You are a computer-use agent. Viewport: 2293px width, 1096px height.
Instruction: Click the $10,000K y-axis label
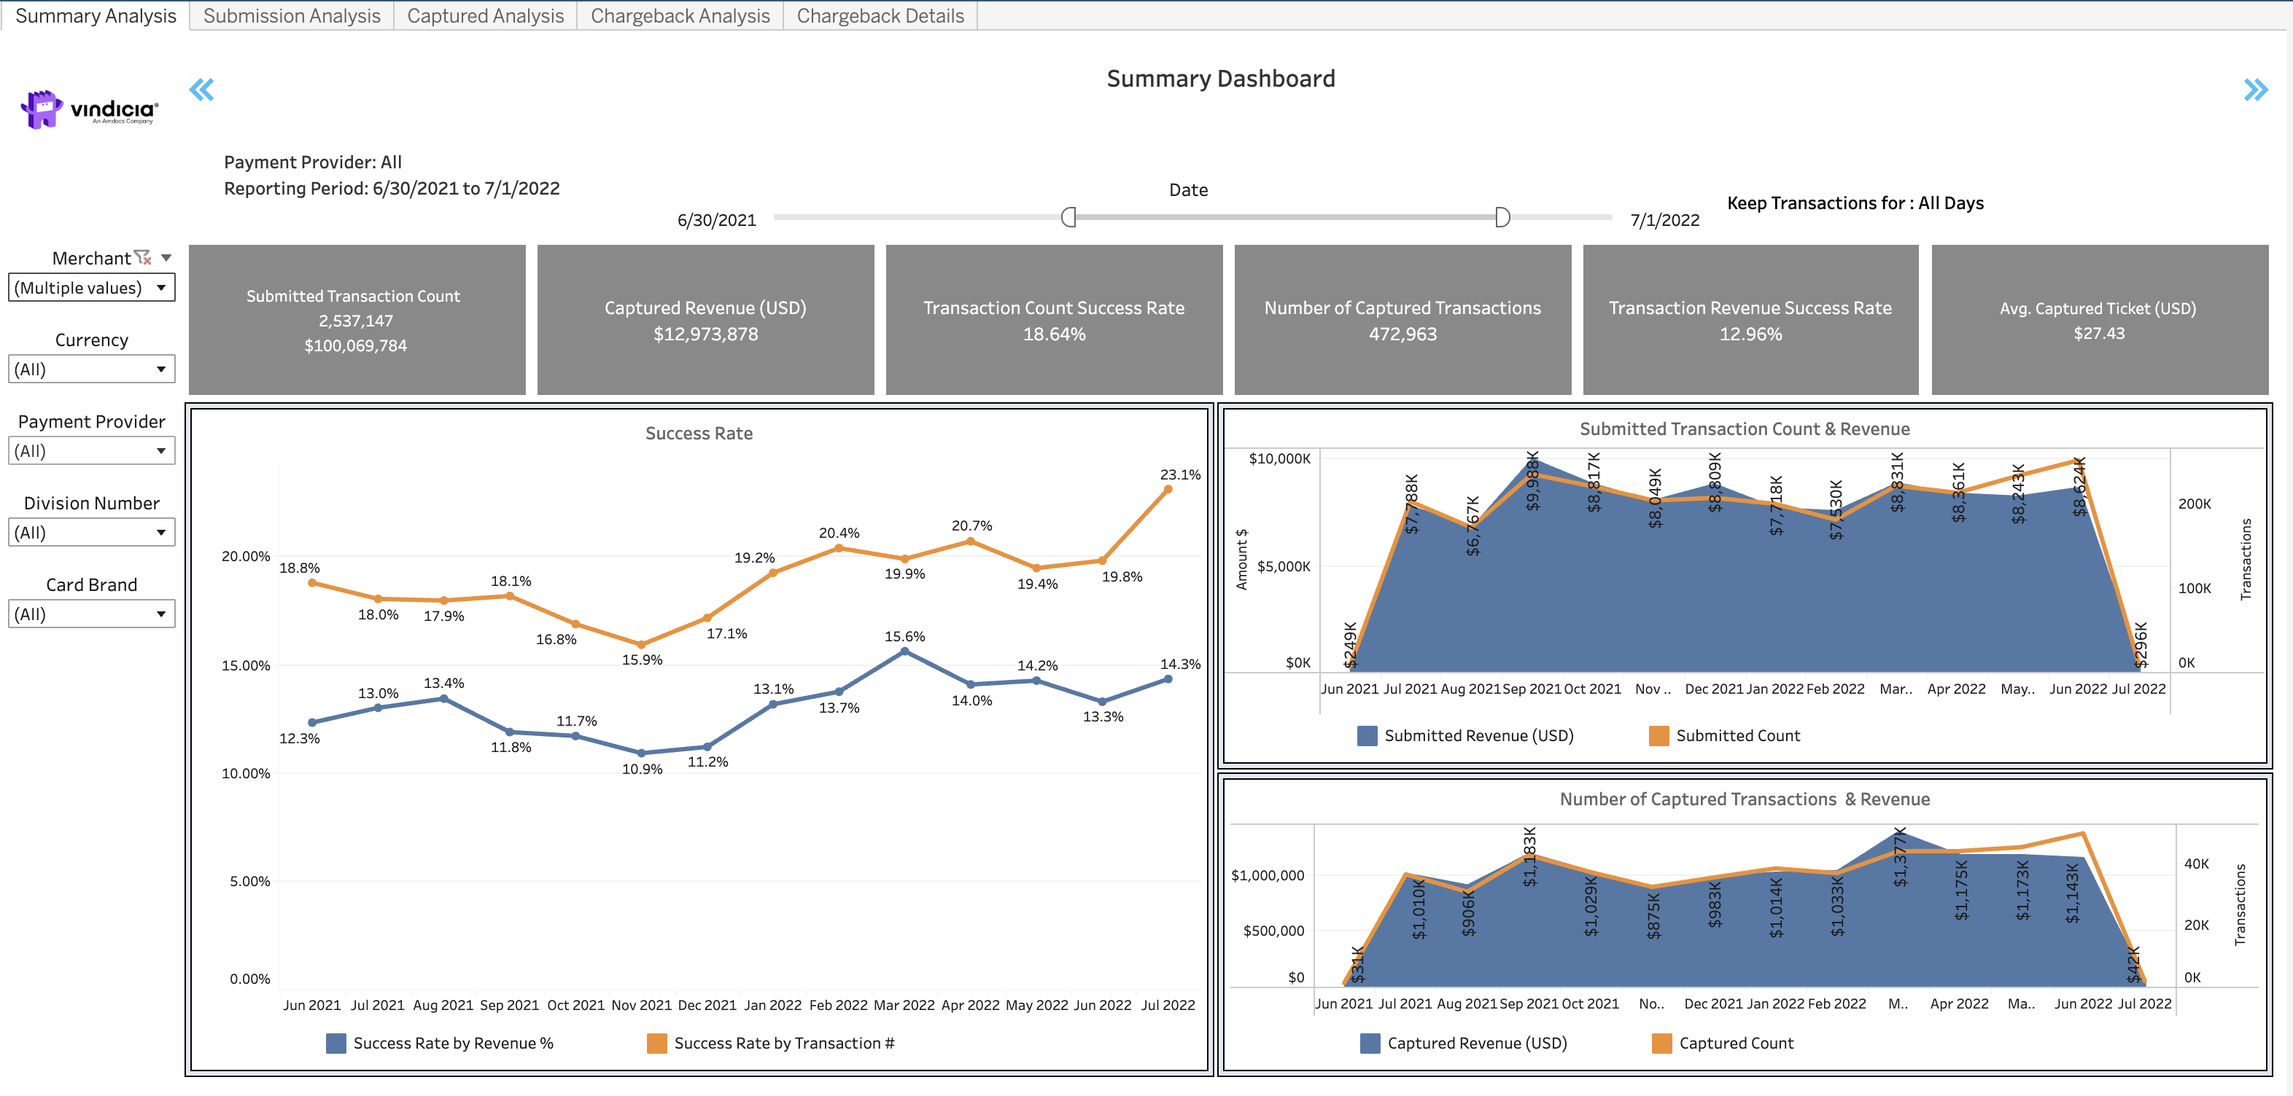[x=1279, y=459]
